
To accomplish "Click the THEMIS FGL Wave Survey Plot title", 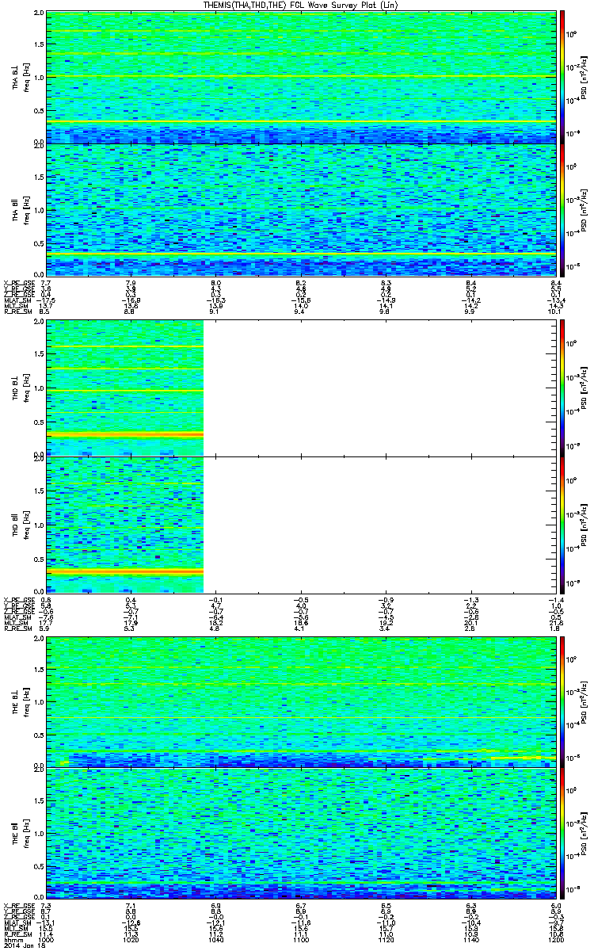I will tap(301, 6).
